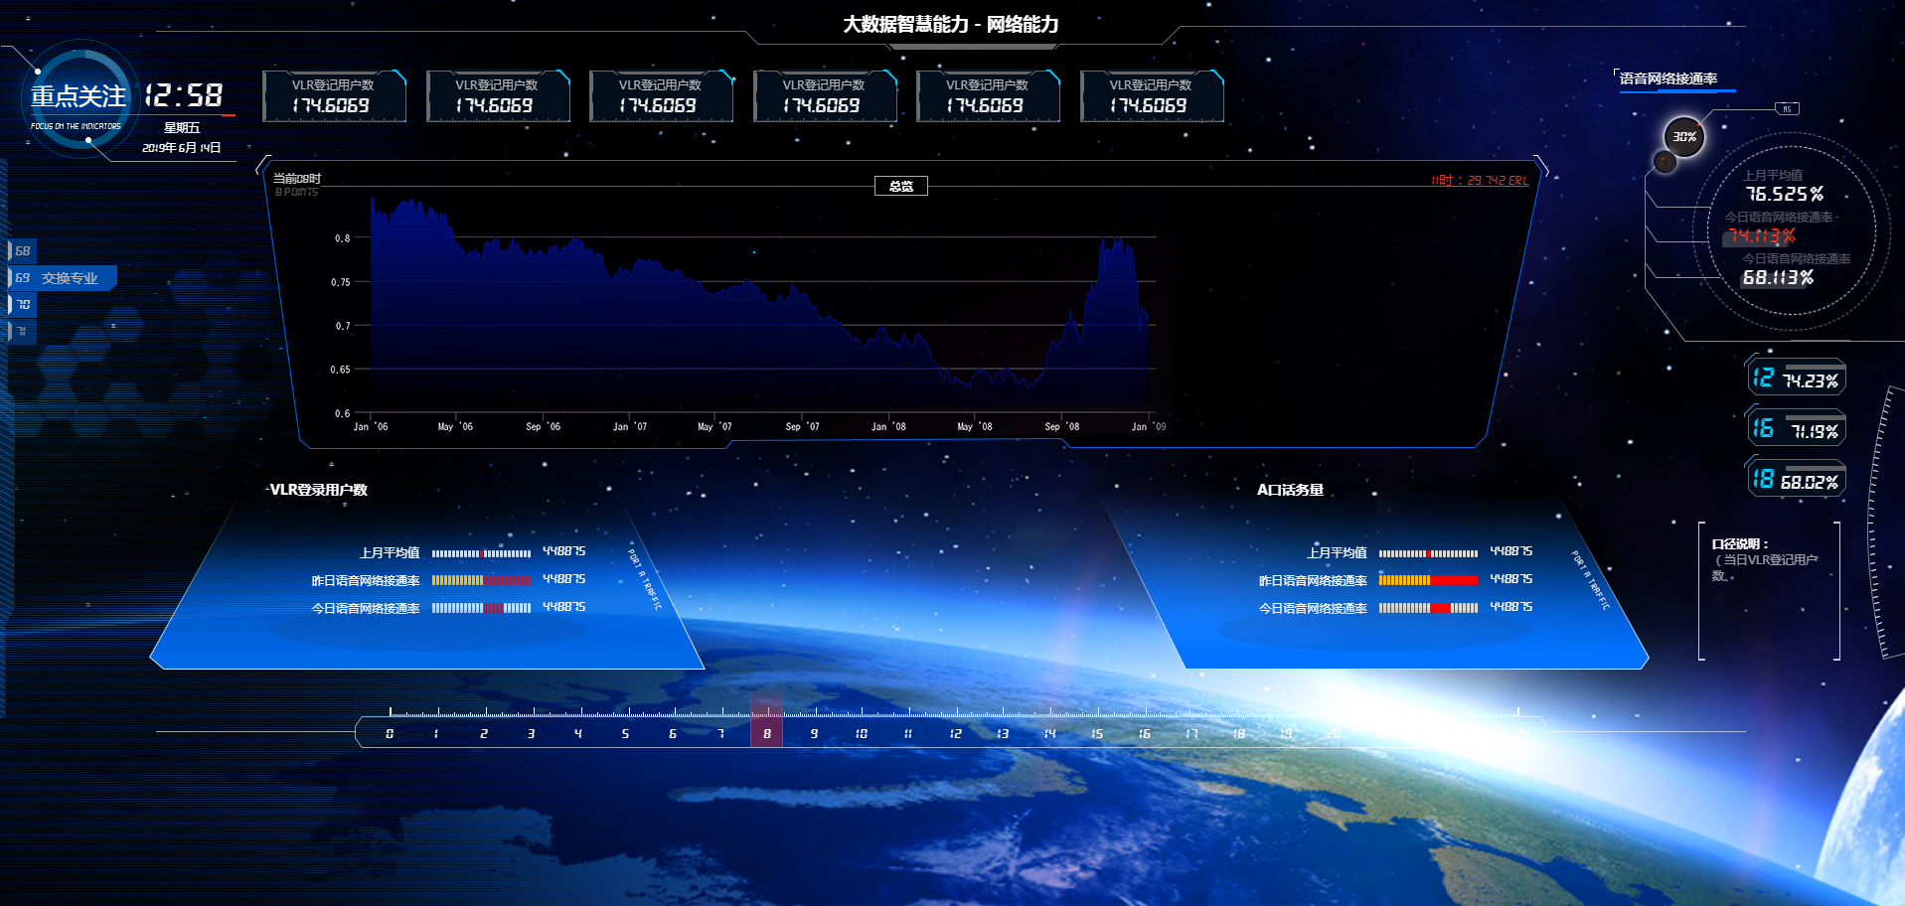Click the 68.113% value in the gauge
Image resolution: width=1905 pixels, height=906 pixels.
click(1778, 278)
